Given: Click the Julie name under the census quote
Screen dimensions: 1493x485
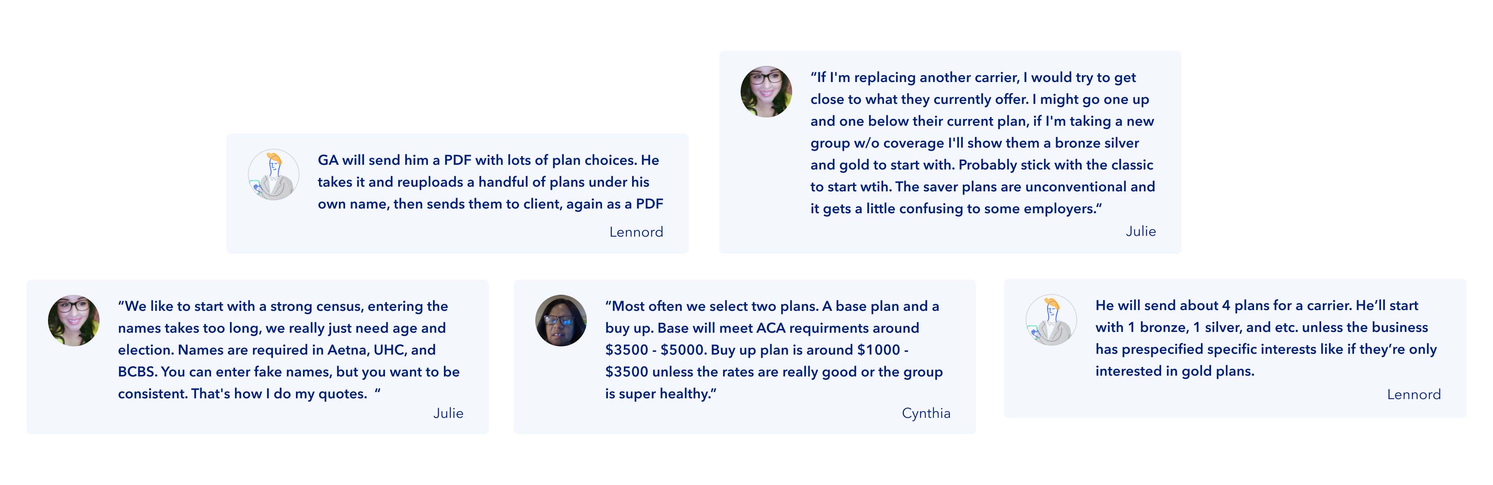Looking at the screenshot, I should [448, 413].
